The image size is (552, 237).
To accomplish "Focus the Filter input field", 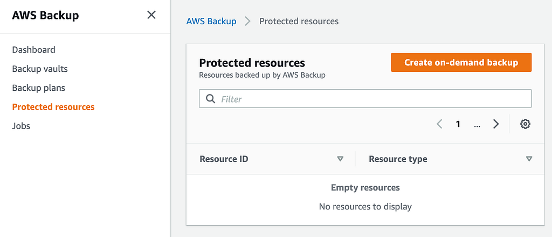I will pyautogui.click(x=365, y=99).
